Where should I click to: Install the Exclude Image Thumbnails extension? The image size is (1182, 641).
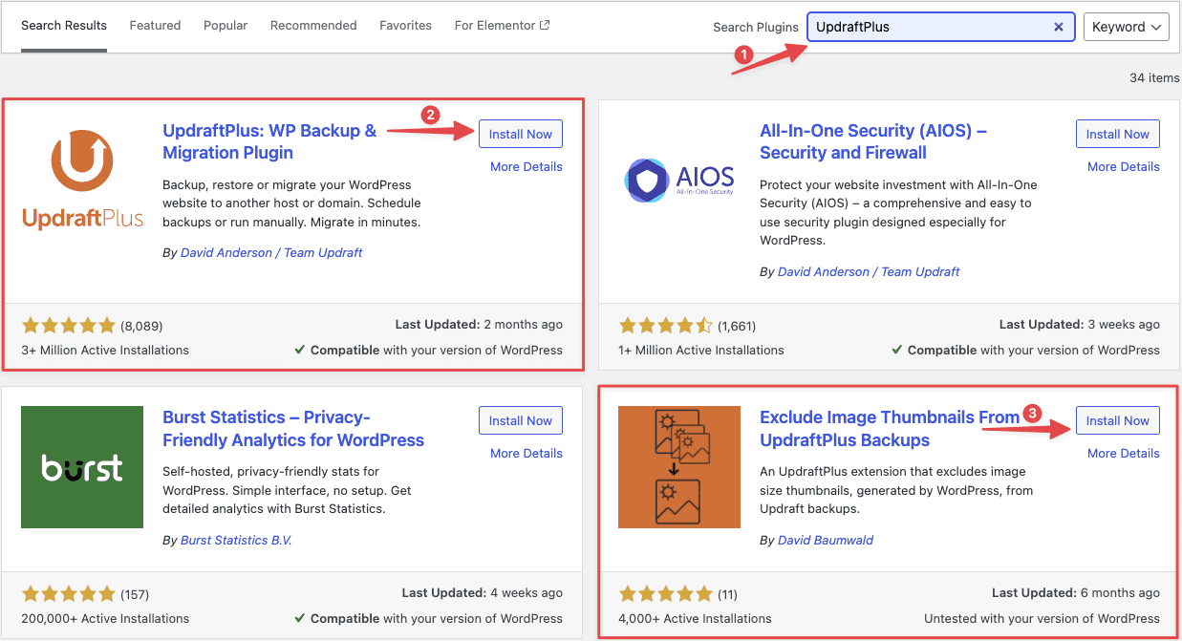[1117, 419]
